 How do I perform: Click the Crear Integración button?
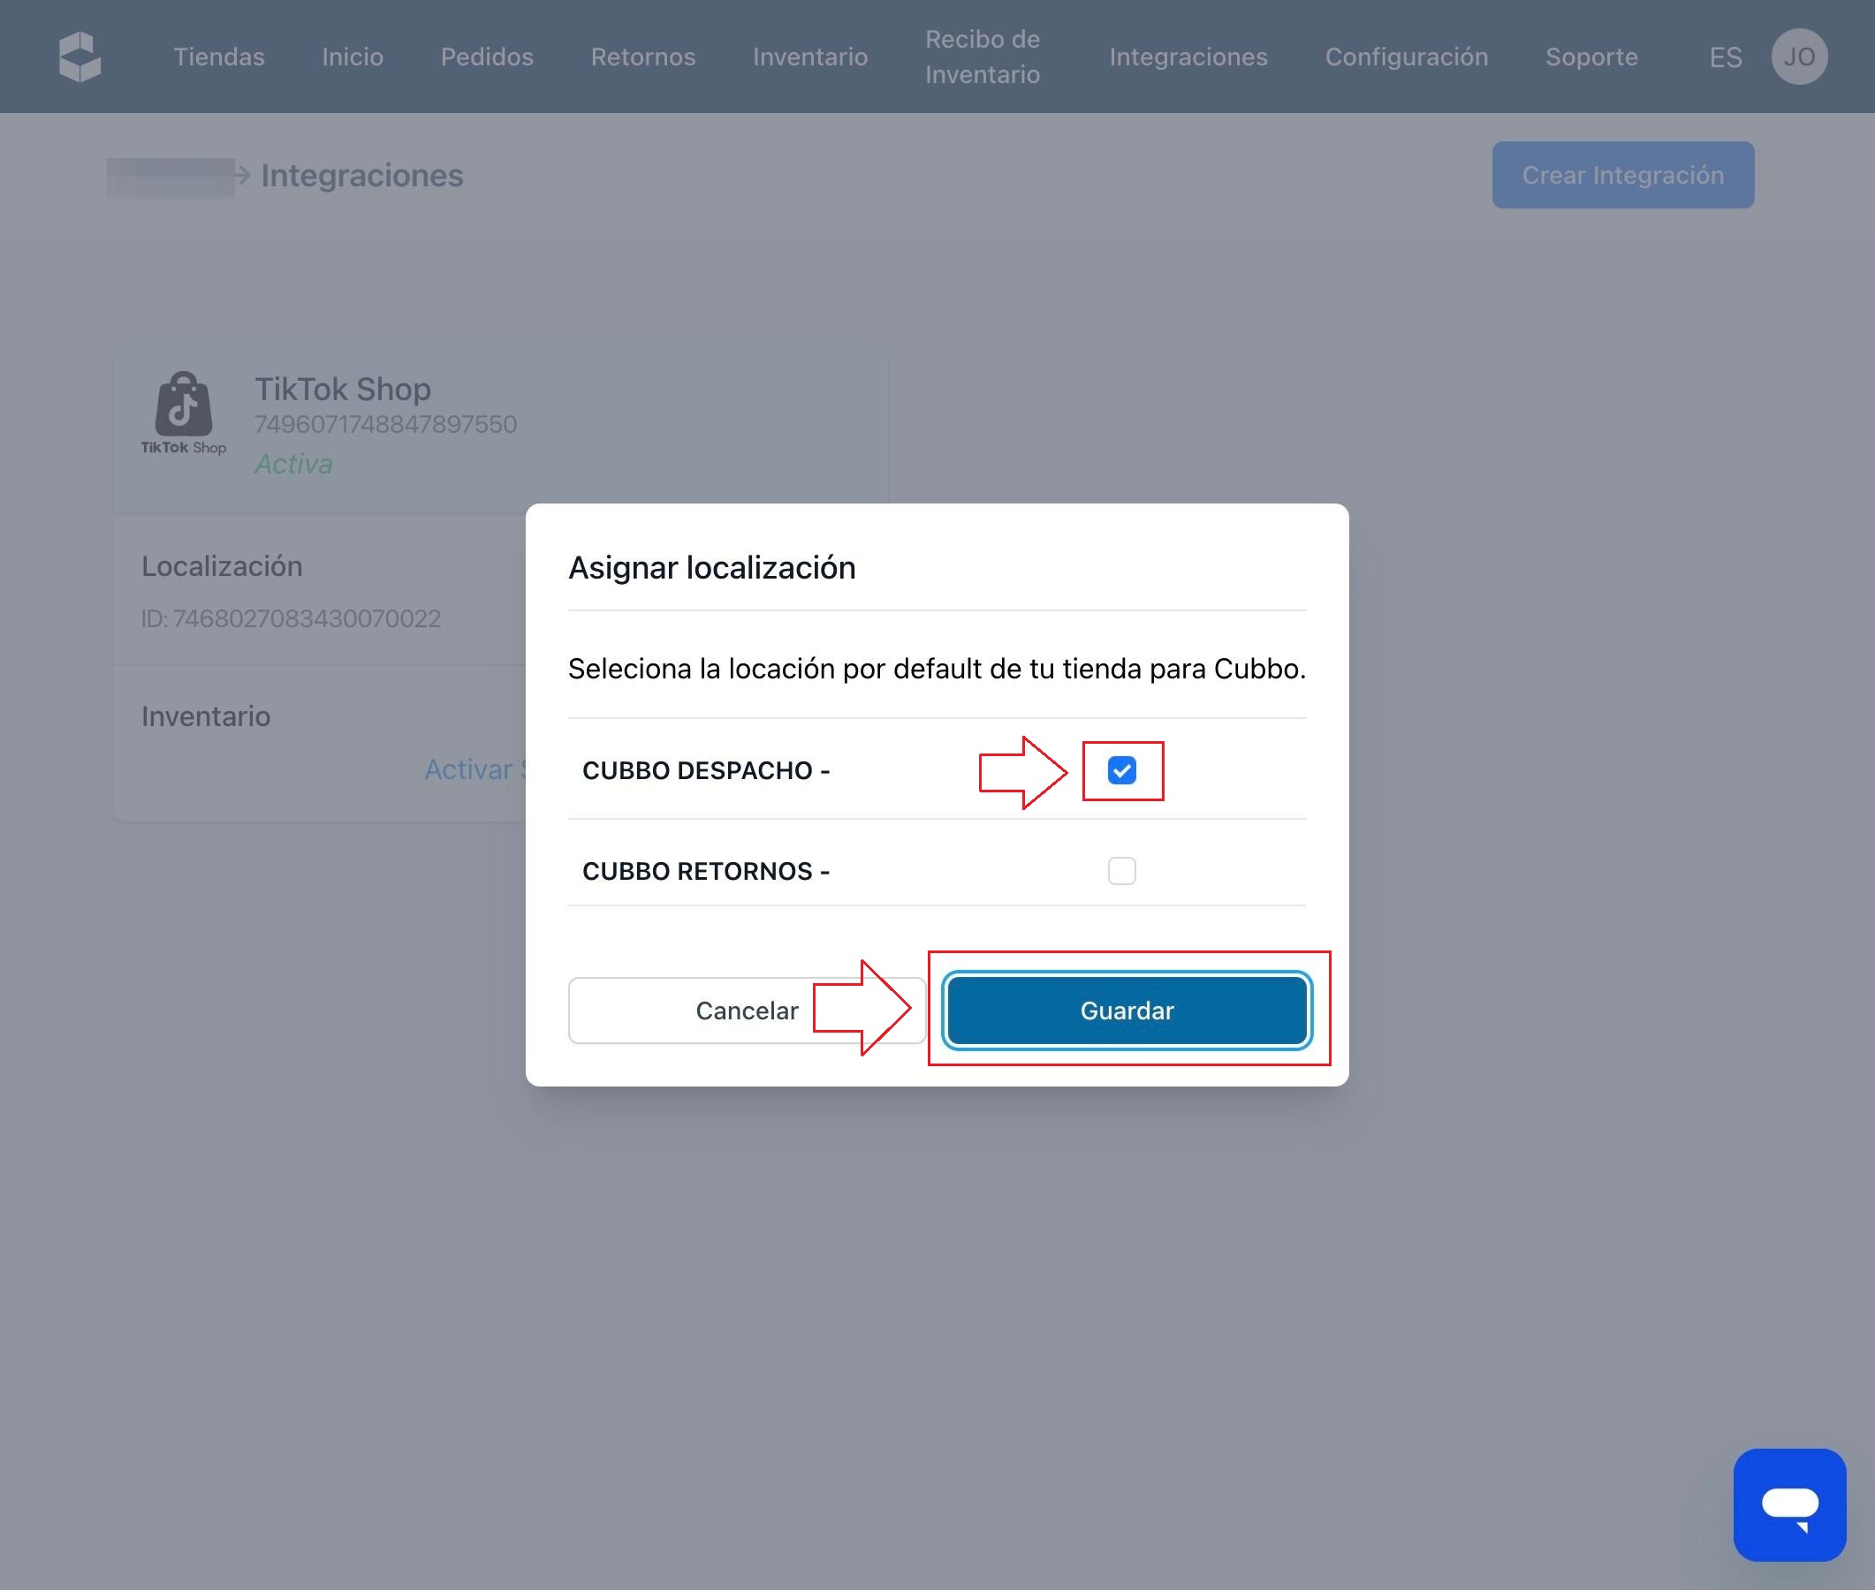[1621, 175]
